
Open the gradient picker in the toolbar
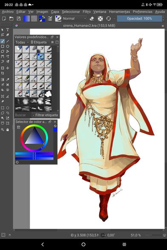(x=26, y=19)
